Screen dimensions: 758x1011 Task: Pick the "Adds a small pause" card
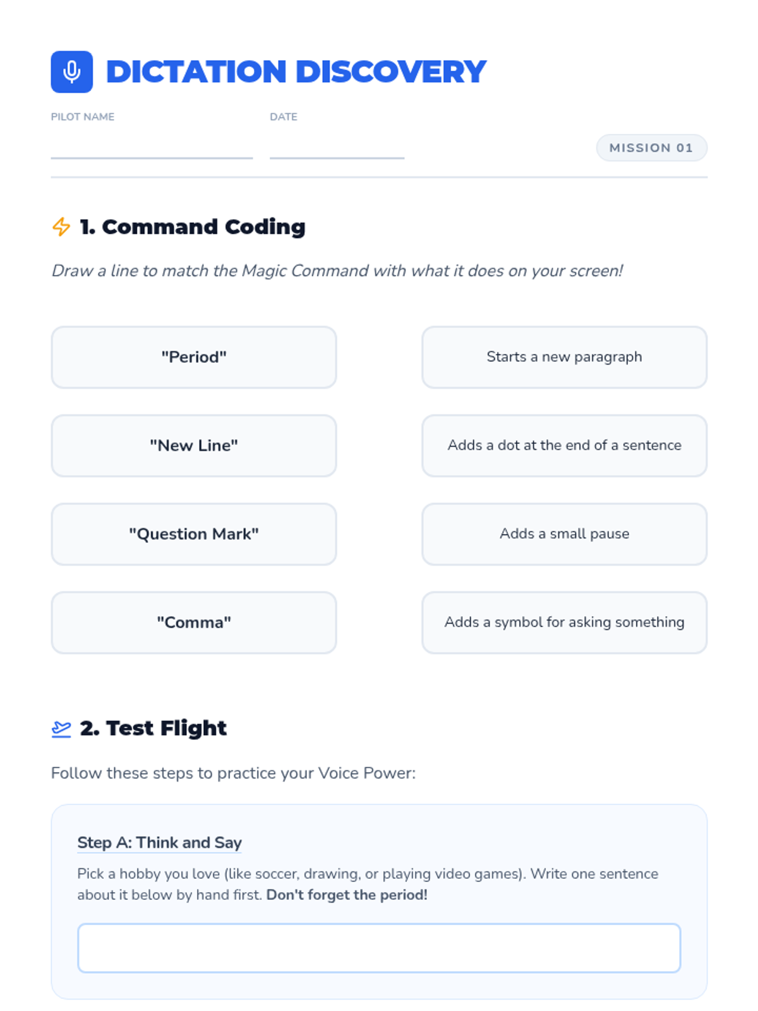point(564,534)
